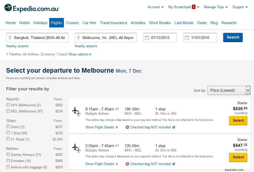
Task: Click the calendar icon on departure date field
Action: point(147,37)
